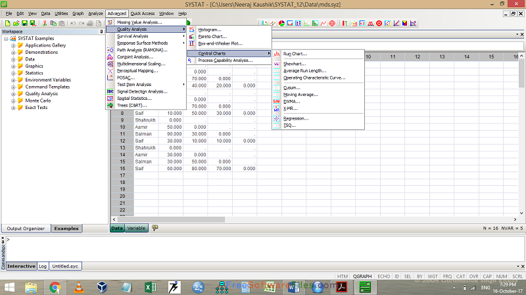Click the red double-bell curve toolbar icon
This screenshot has height=295, width=526.
[x=371, y=23]
